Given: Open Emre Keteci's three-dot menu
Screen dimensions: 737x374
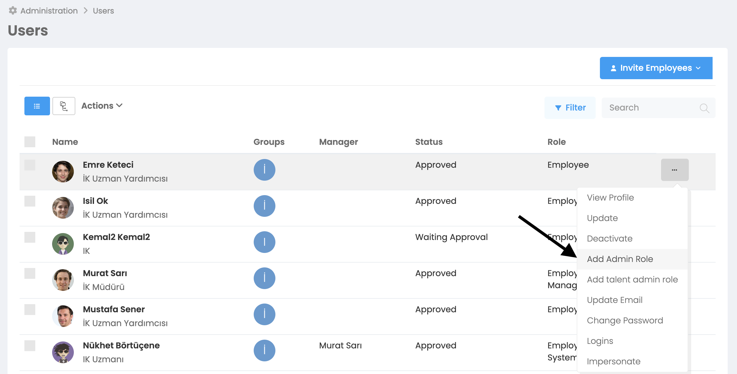Looking at the screenshot, I should point(674,170).
